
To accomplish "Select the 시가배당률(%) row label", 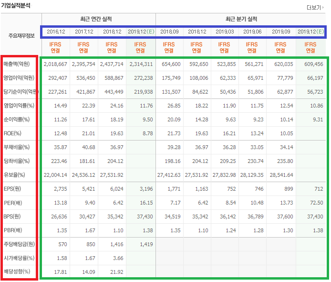I will pyautogui.click(x=19, y=258).
